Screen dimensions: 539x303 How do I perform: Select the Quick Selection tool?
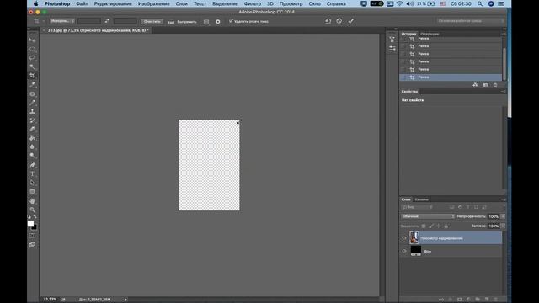coord(32,66)
